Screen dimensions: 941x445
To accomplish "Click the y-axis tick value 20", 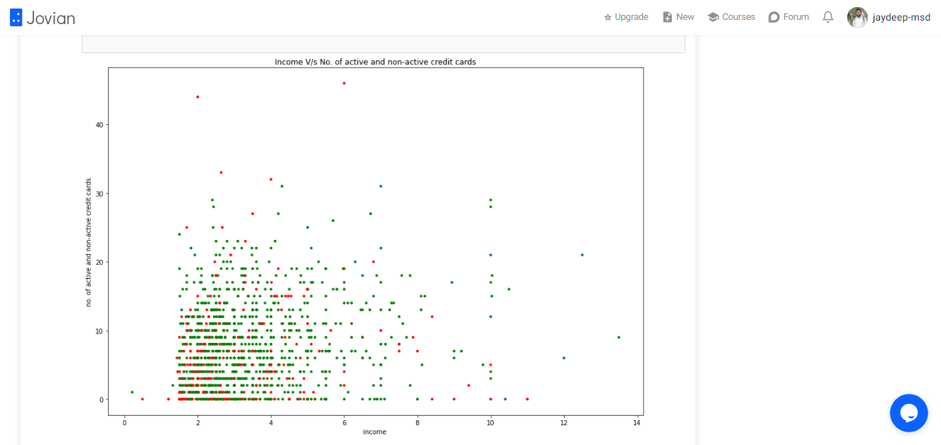I will 100,262.
